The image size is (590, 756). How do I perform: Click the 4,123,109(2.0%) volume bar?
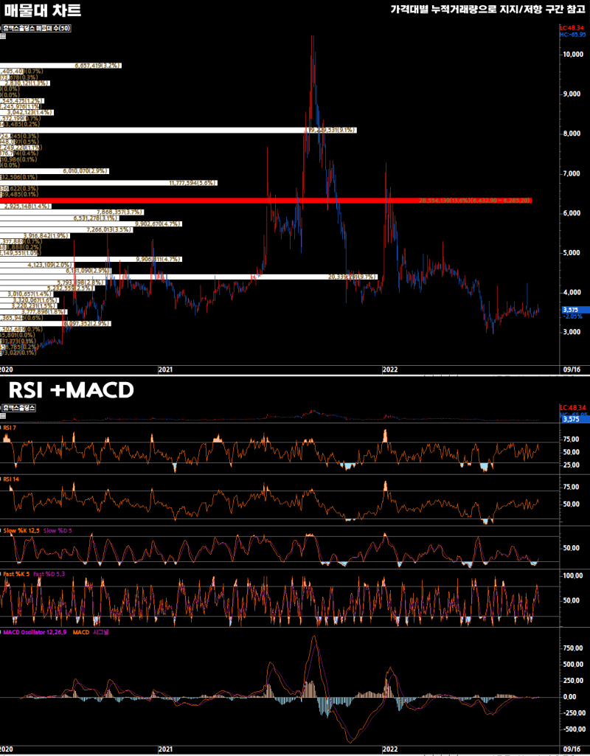(37, 265)
